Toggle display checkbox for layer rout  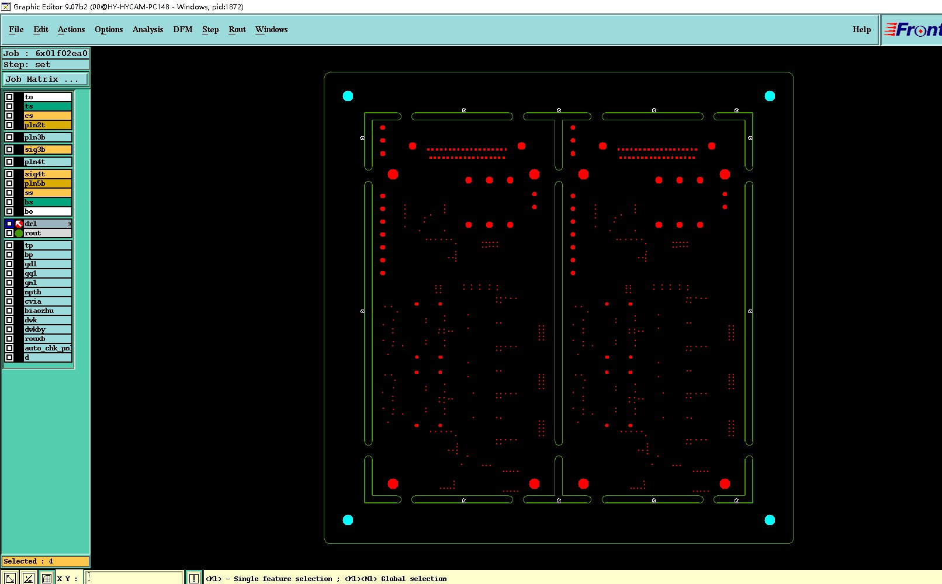tap(9, 233)
